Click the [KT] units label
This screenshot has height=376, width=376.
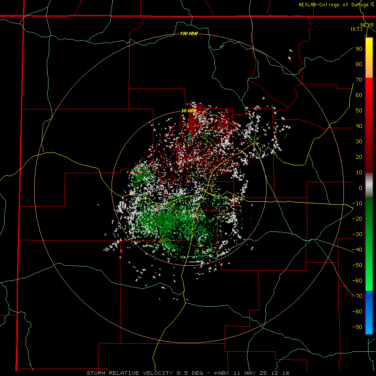click(x=357, y=29)
